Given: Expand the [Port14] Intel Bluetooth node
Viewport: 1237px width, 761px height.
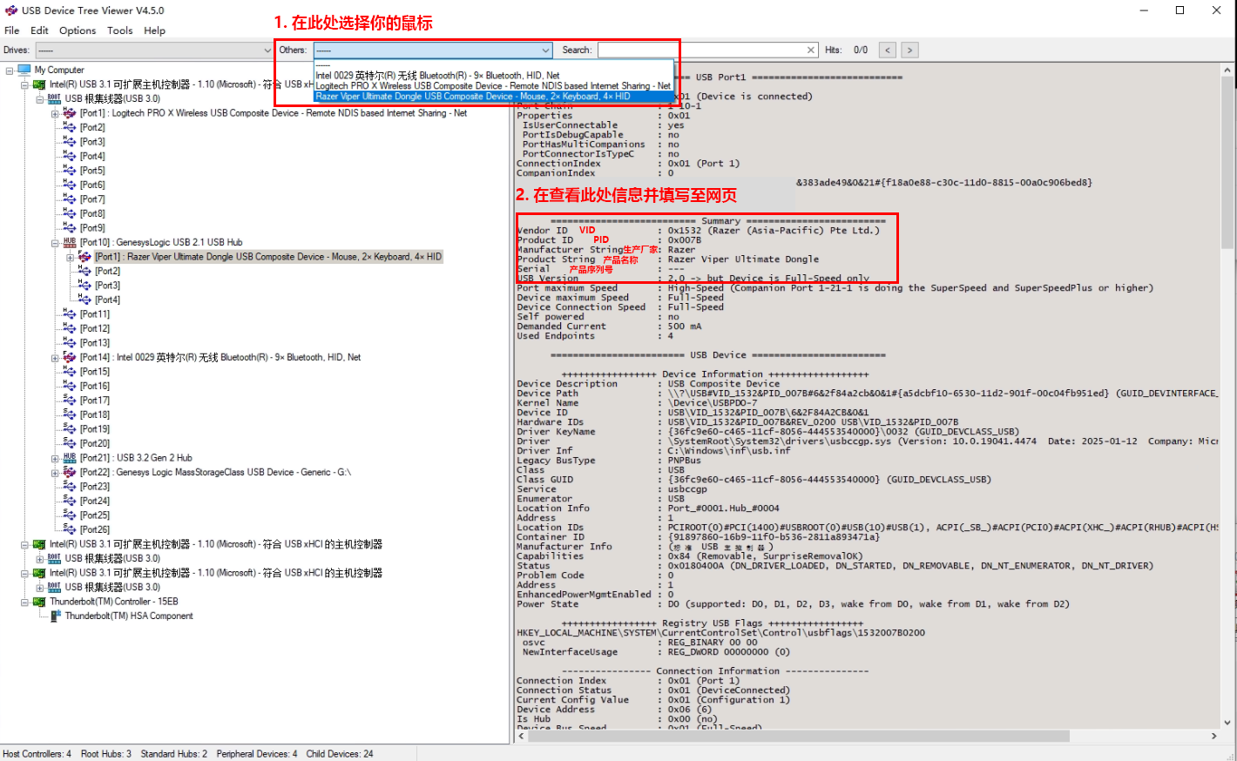Looking at the screenshot, I should click(55, 358).
